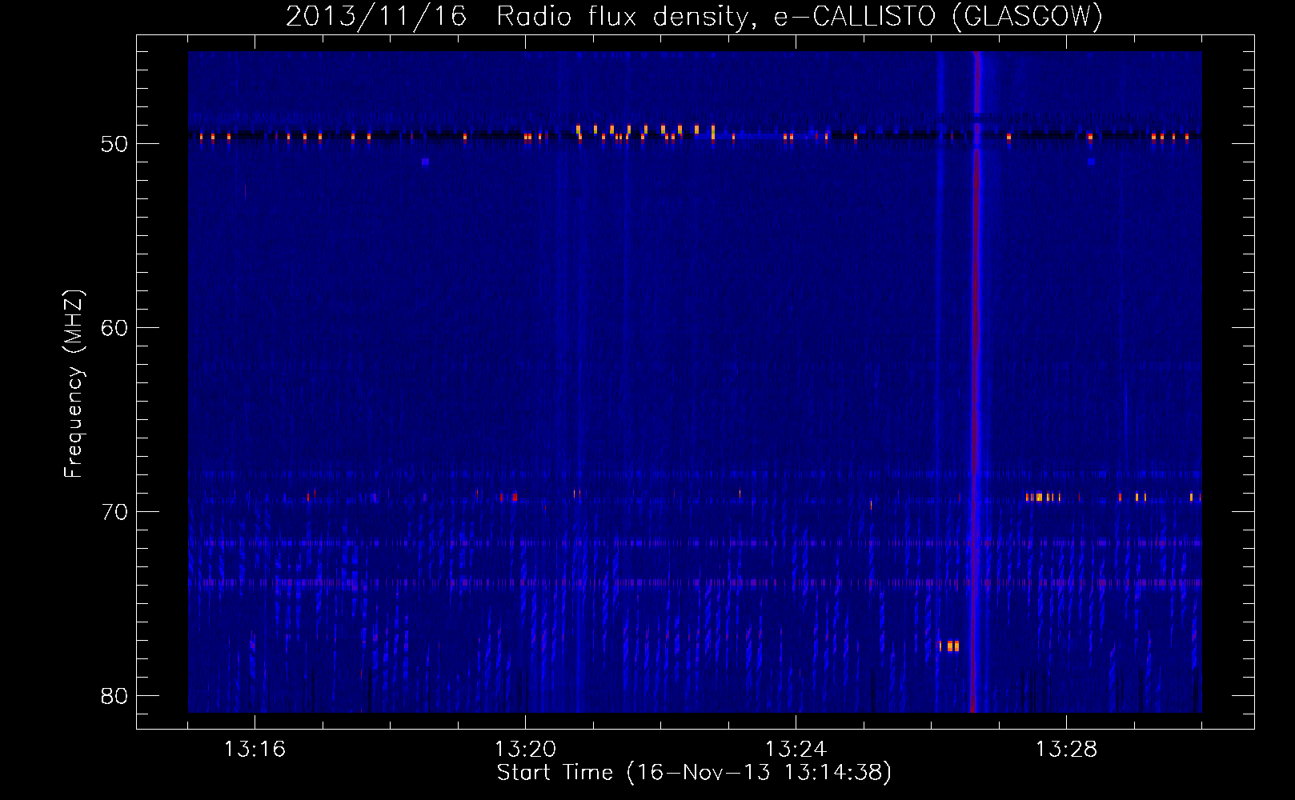Viewport: 1295px width, 800px height.
Task: Click the 50 frequency tick label
Action: (x=115, y=144)
